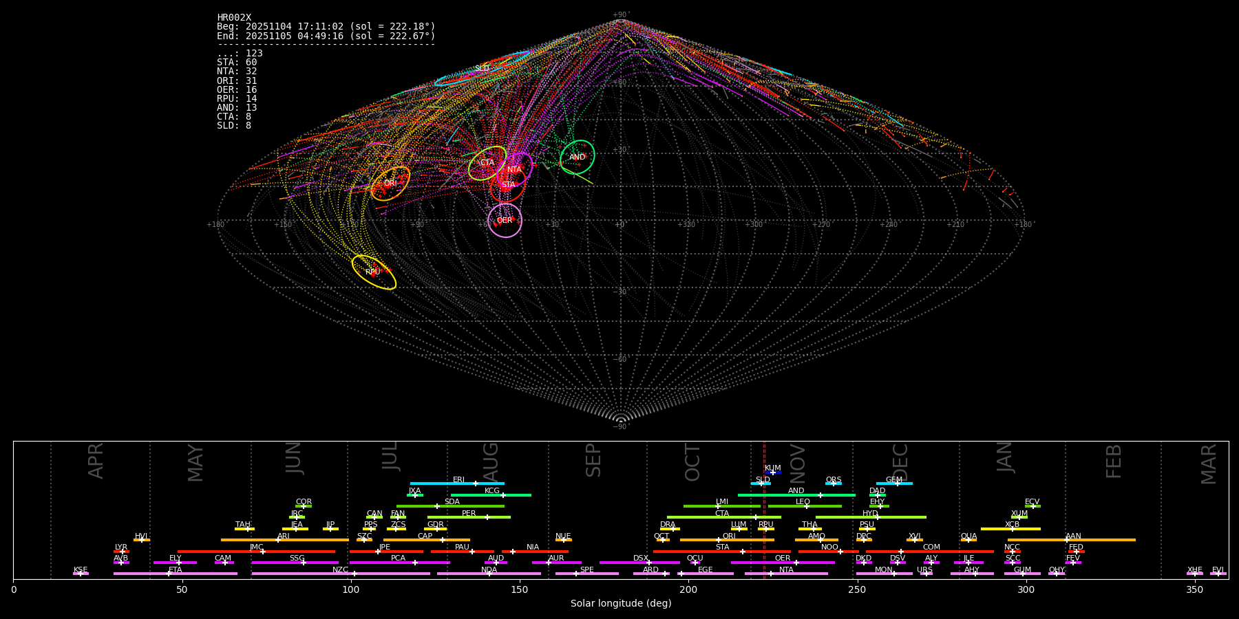Click the 350 tick on solar longitude axis
This screenshot has width=1239, height=619.
point(1195,589)
